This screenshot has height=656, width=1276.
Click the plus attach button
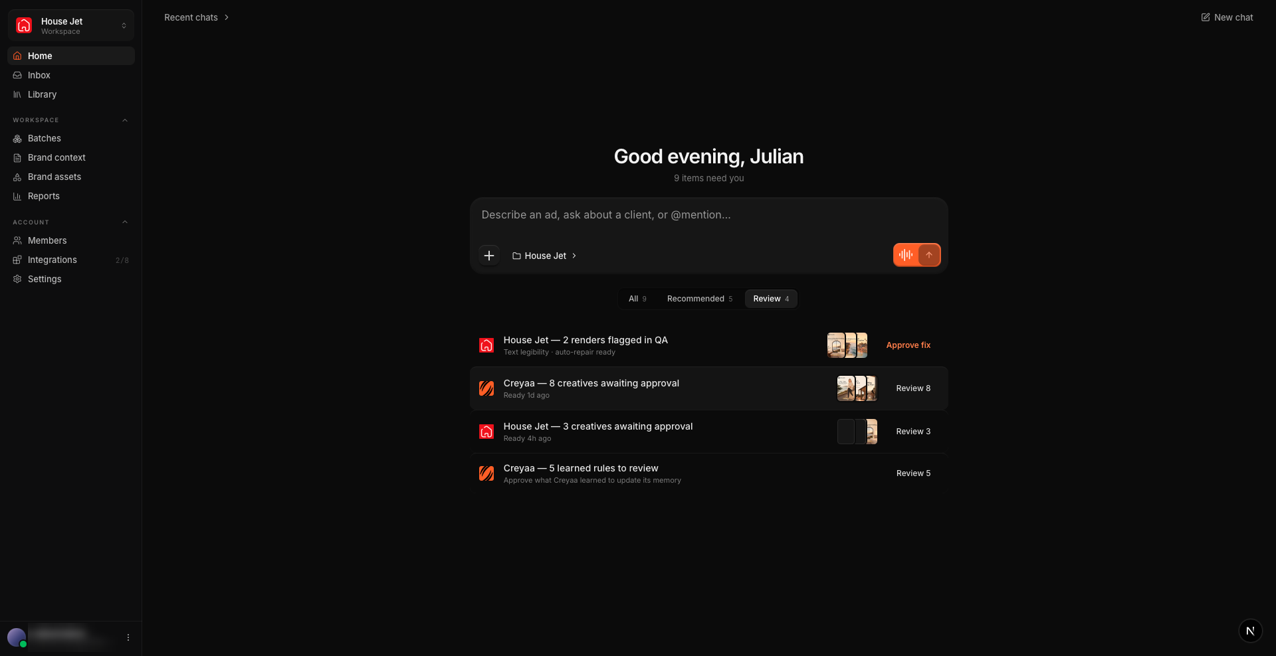489,256
